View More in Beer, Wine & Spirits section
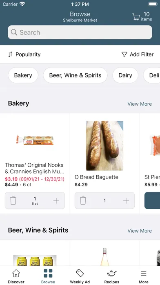 coord(140,231)
